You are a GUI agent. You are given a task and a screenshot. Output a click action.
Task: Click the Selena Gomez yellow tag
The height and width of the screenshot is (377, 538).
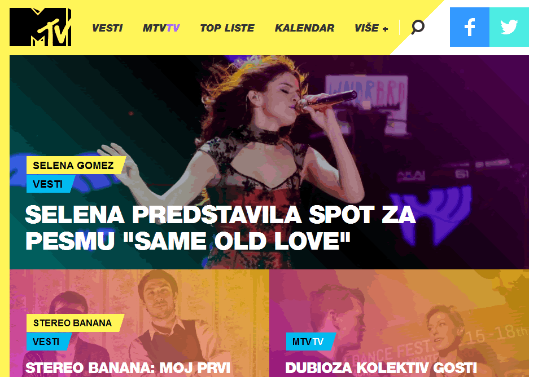pos(76,165)
